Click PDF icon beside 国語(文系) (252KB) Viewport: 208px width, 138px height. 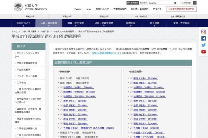click(131, 78)
